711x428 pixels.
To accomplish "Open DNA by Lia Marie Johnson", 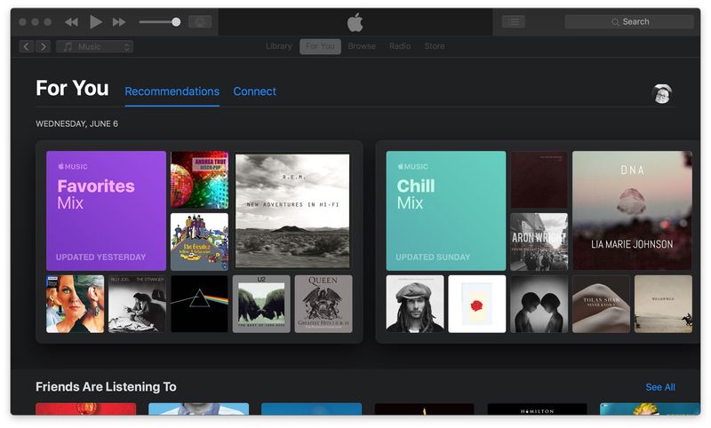I will point(632,210).
